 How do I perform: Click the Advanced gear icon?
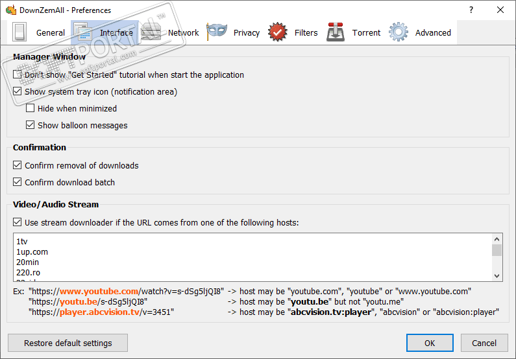coord(398,32)
